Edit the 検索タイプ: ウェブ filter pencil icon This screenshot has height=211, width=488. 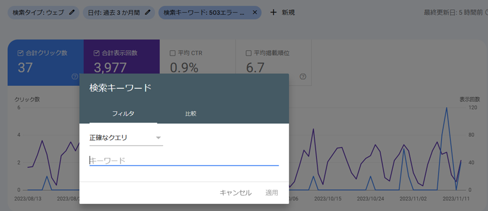click(72, 13)
